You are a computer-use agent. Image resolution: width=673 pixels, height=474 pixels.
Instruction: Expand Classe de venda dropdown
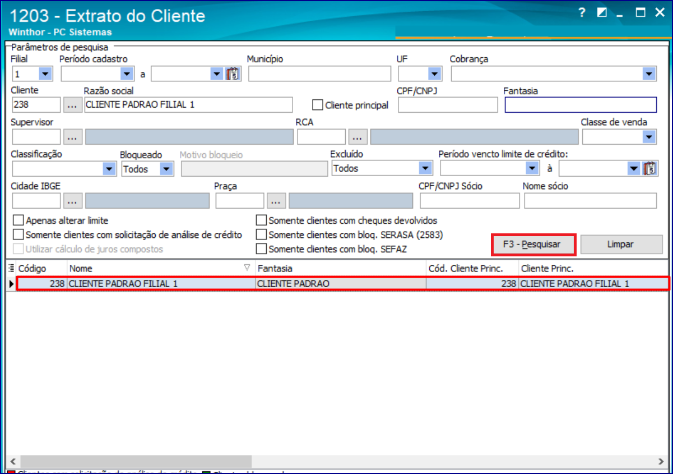tap(649, 137)
